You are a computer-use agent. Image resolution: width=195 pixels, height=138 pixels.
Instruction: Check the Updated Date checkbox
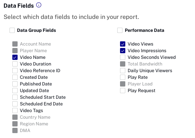(x=15, y=91)
